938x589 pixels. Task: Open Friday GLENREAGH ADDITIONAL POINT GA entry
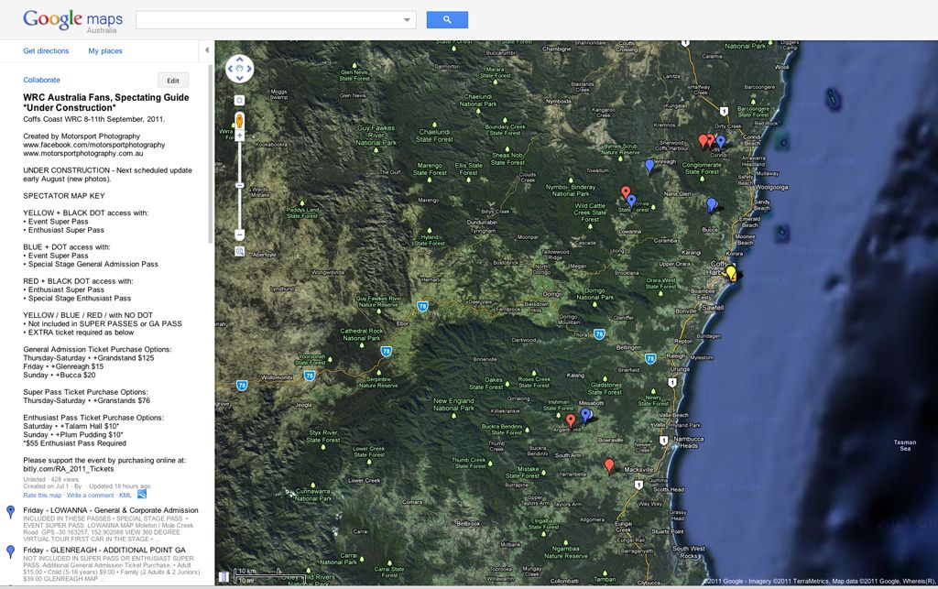(104, 551)
